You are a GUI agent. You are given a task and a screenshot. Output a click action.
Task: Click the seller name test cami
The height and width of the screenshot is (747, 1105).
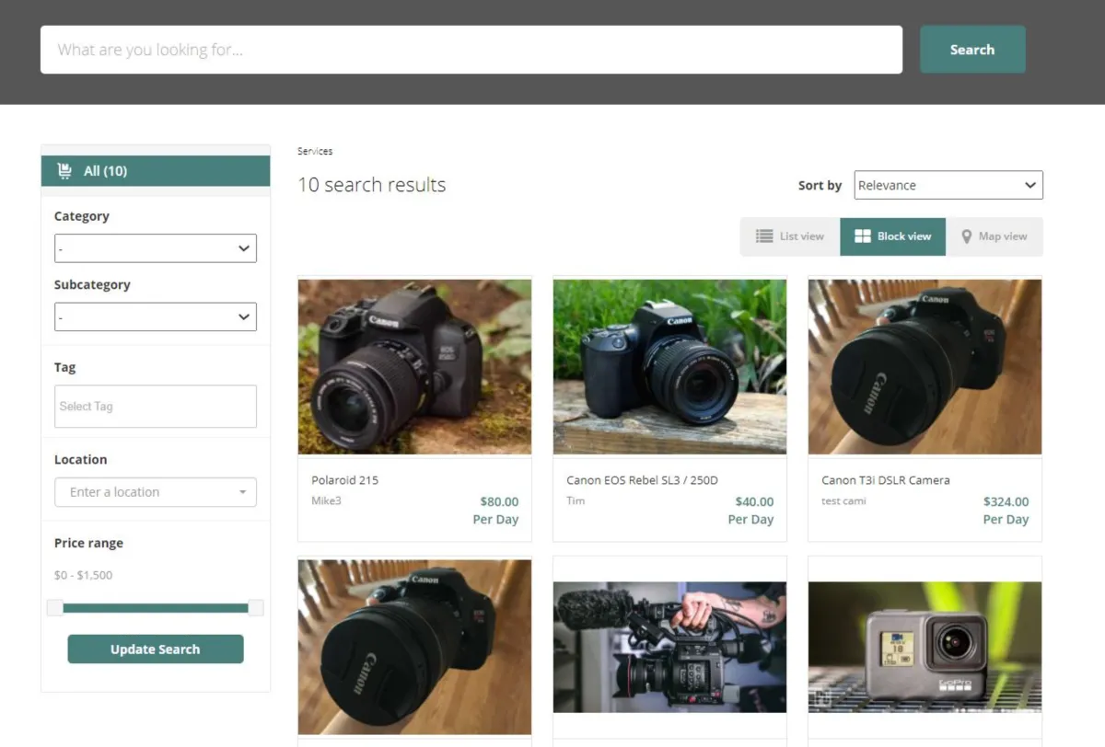[x=843, y=501]
